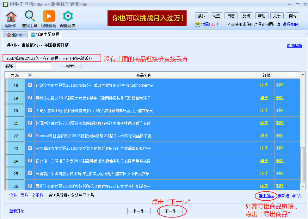Viewport: 308px width, 219px height.
Task: Uncheck the checkbox for row 18
Action: tap(30, 85)
